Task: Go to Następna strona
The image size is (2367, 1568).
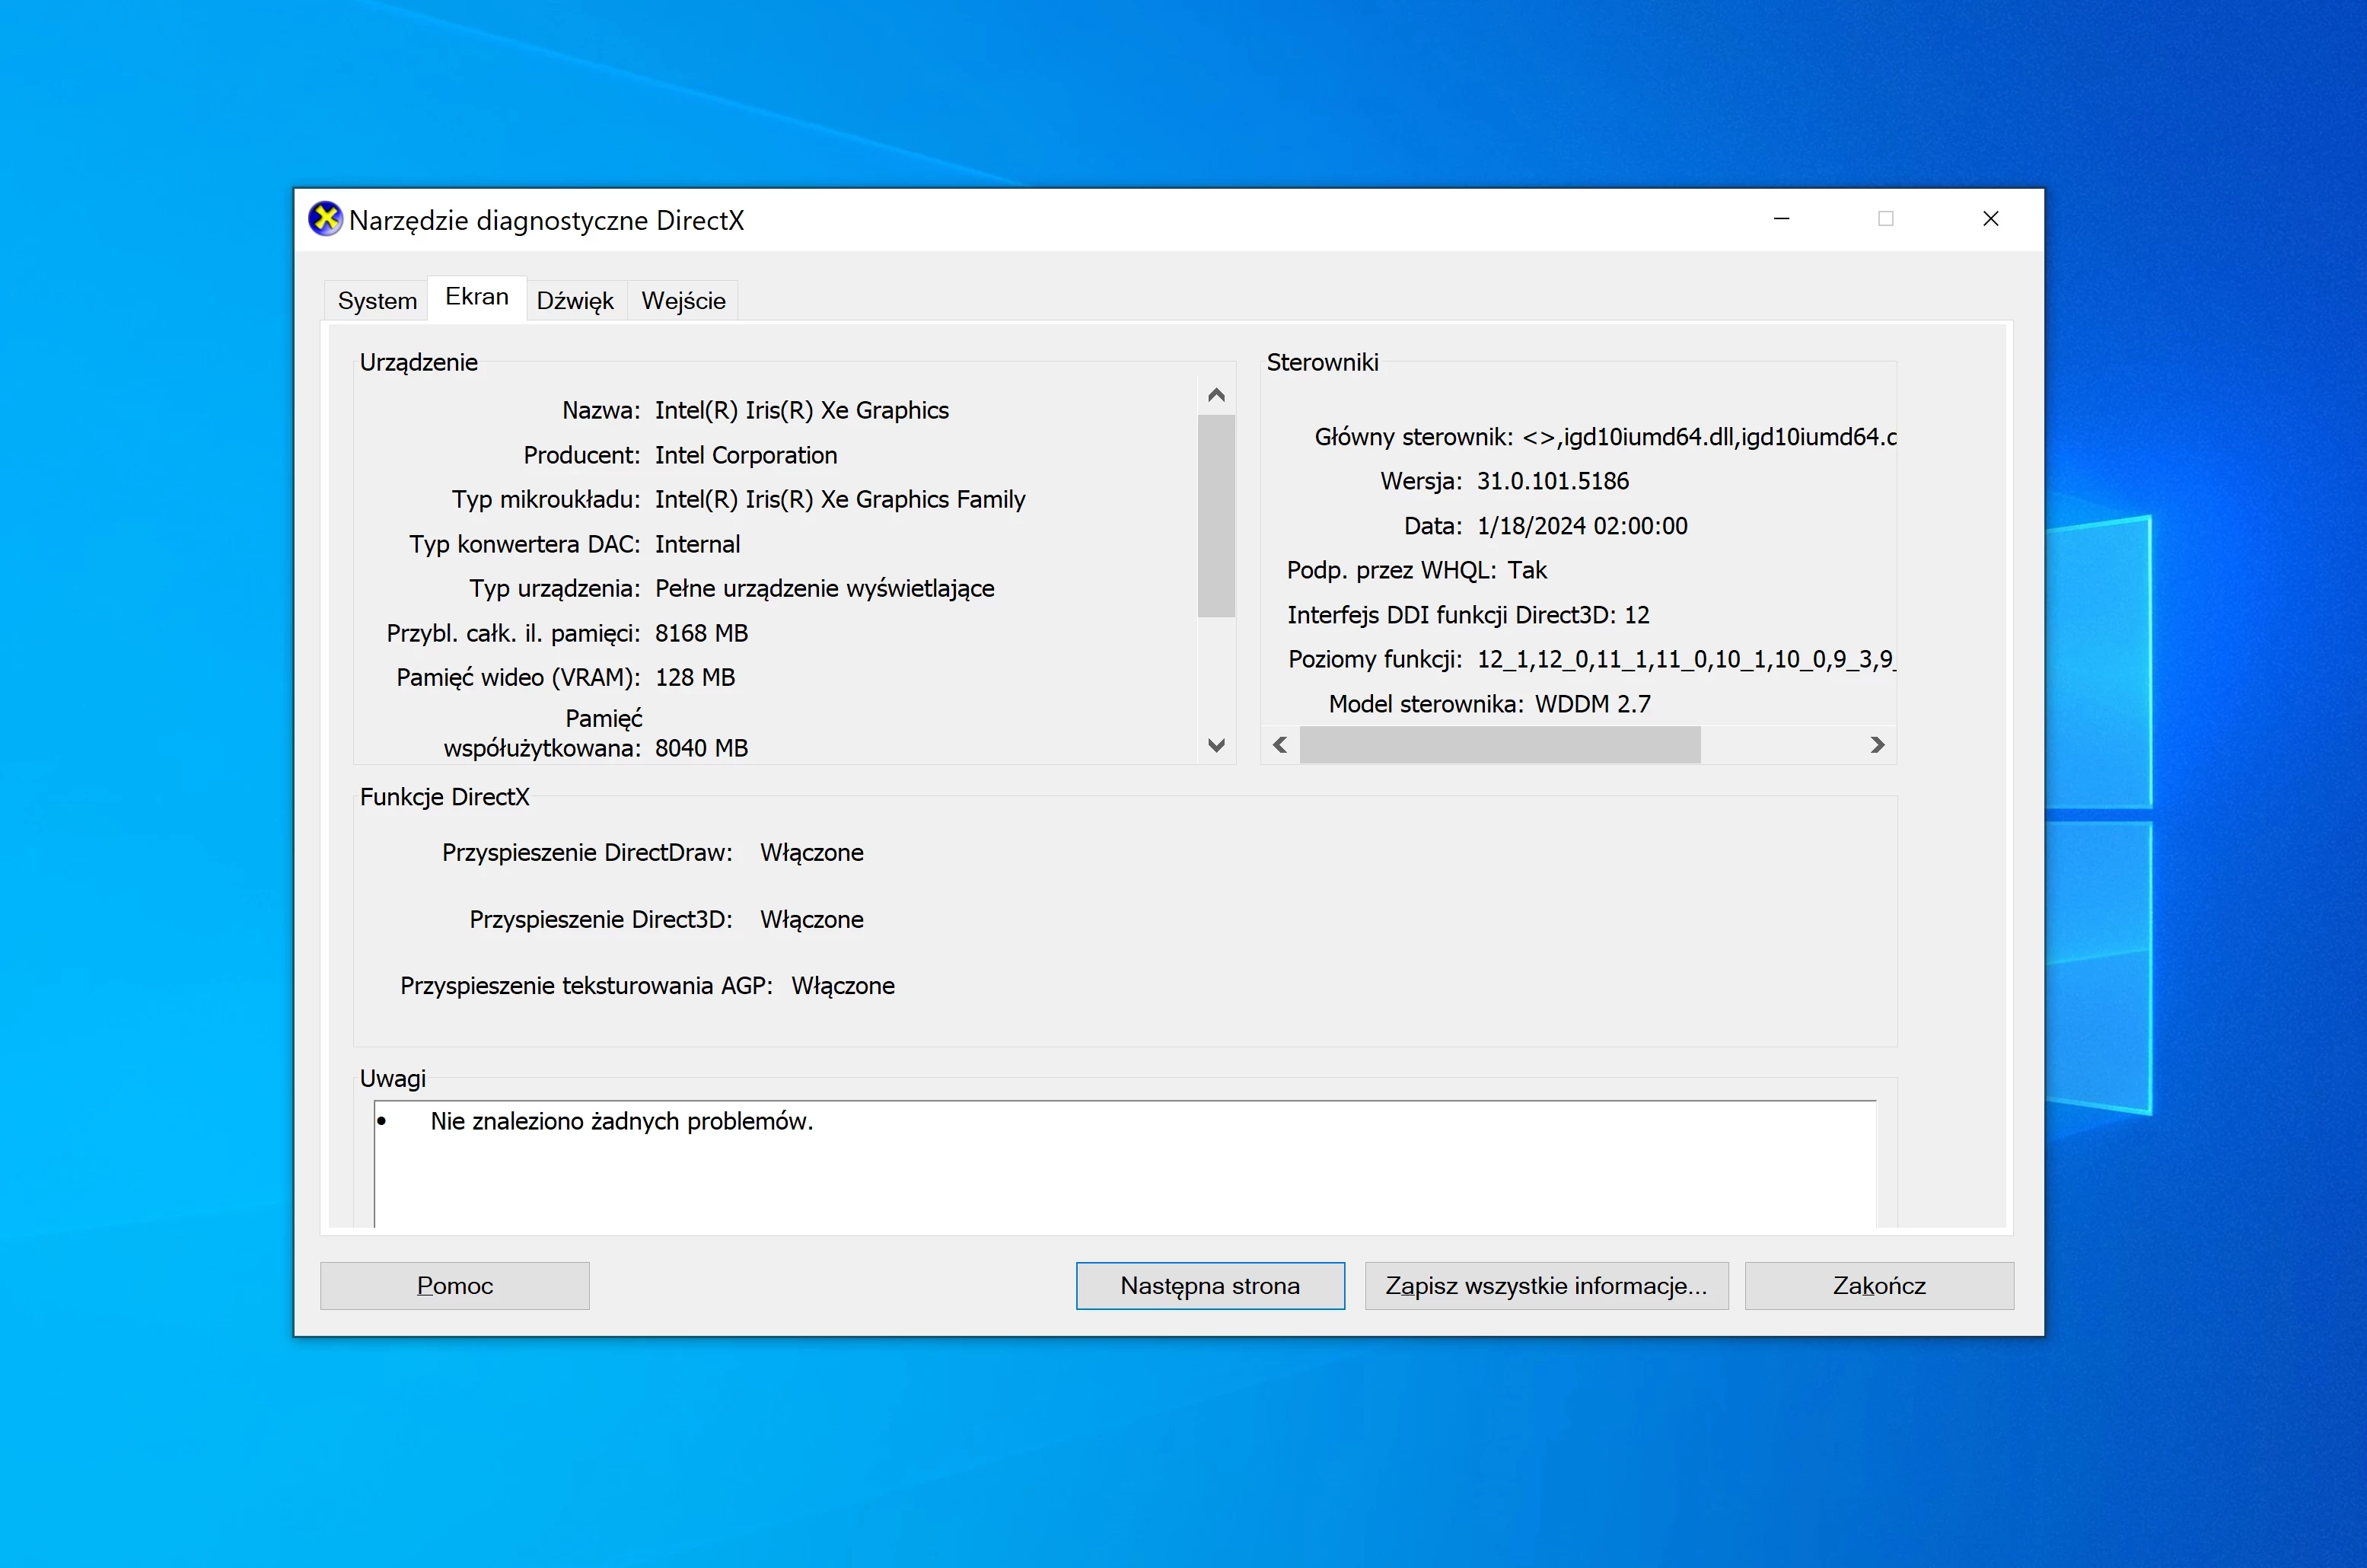Action: click(1210, 1286)
